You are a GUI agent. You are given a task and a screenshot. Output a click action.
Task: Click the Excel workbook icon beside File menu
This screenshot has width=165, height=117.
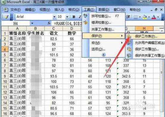[x=5, y=10]
